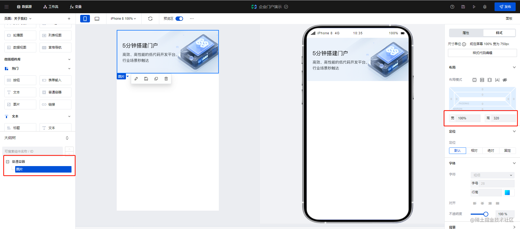Viewport: 520px width, 229px height.
Task: Select the 链接 link component
Action: (x=56, y=105)
